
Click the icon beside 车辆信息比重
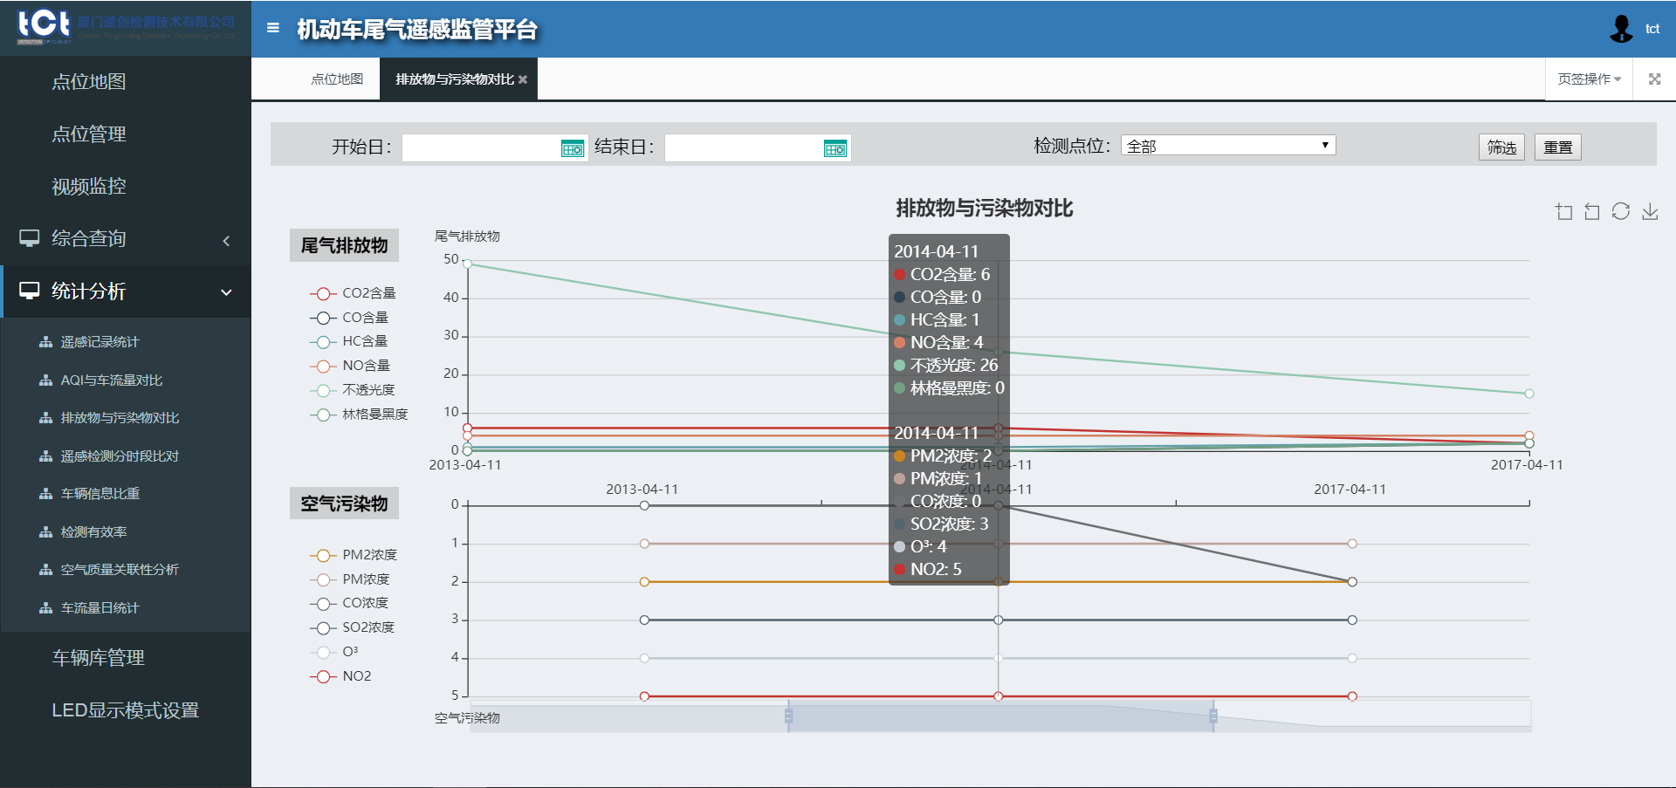pos(45,494)
